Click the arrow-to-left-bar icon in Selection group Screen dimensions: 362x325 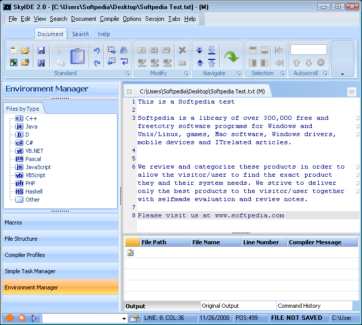pos(279,50)
